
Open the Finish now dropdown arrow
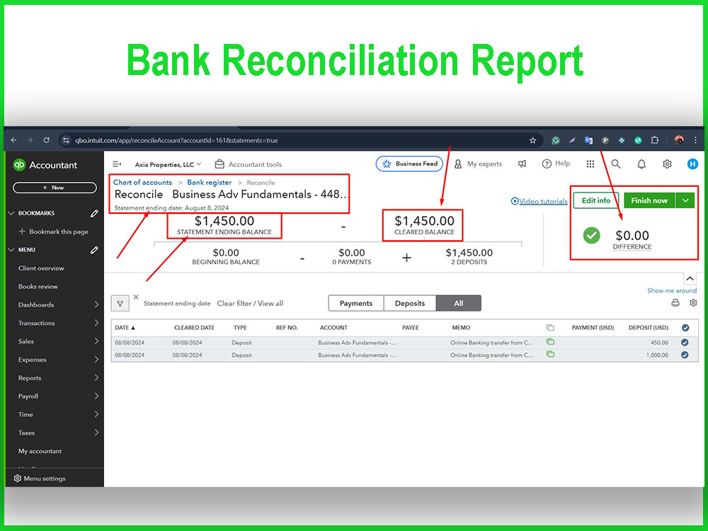click(685, 200)
